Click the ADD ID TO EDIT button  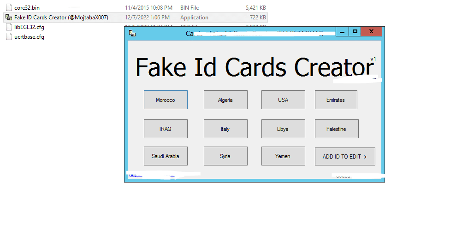(345, 157)
